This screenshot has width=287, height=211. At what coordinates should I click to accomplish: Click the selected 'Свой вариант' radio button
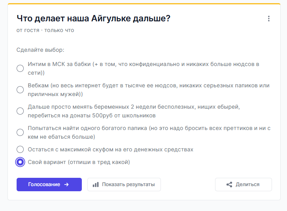click(x=20, y=162)
